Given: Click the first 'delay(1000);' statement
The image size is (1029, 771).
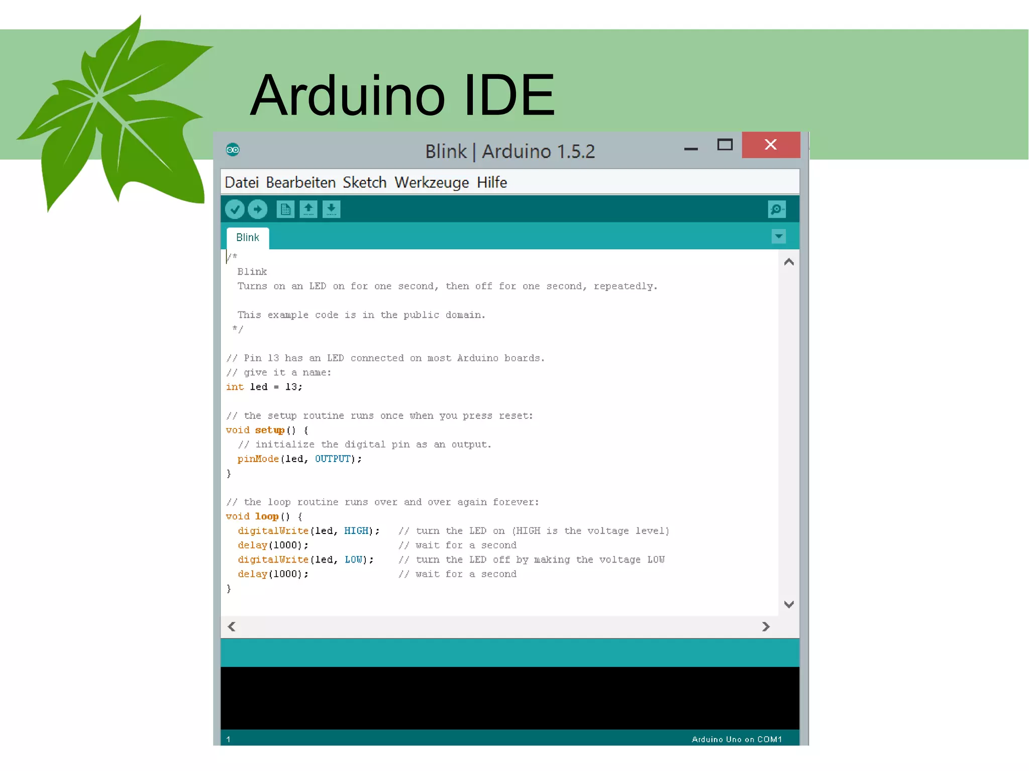Looking at the screenshot, I should [273, 545].
